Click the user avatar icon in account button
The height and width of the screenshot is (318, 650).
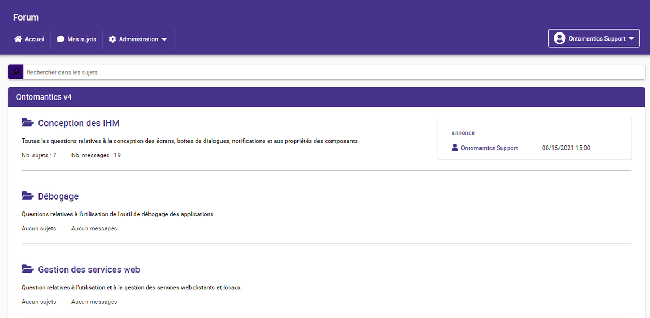pos(560,38)
